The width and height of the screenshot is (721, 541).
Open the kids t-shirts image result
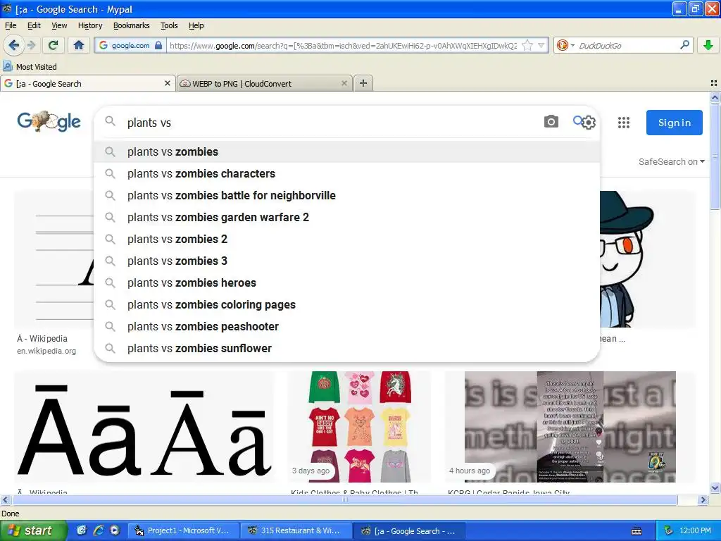(x=360, y=427)
